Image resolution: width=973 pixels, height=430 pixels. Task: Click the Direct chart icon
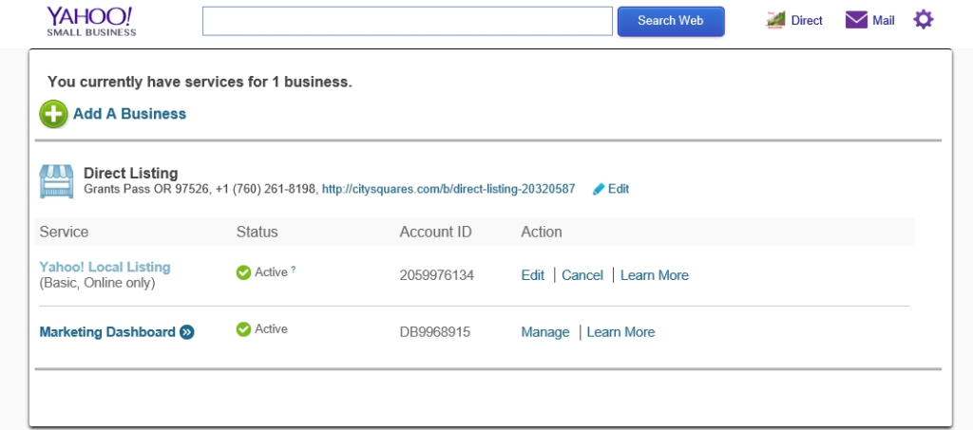[775, 20]
